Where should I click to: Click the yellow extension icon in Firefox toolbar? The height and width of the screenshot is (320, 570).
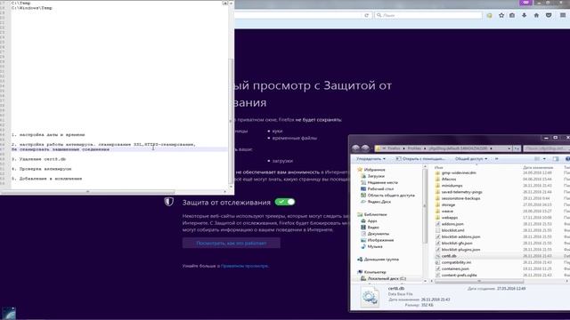[489, 16]
